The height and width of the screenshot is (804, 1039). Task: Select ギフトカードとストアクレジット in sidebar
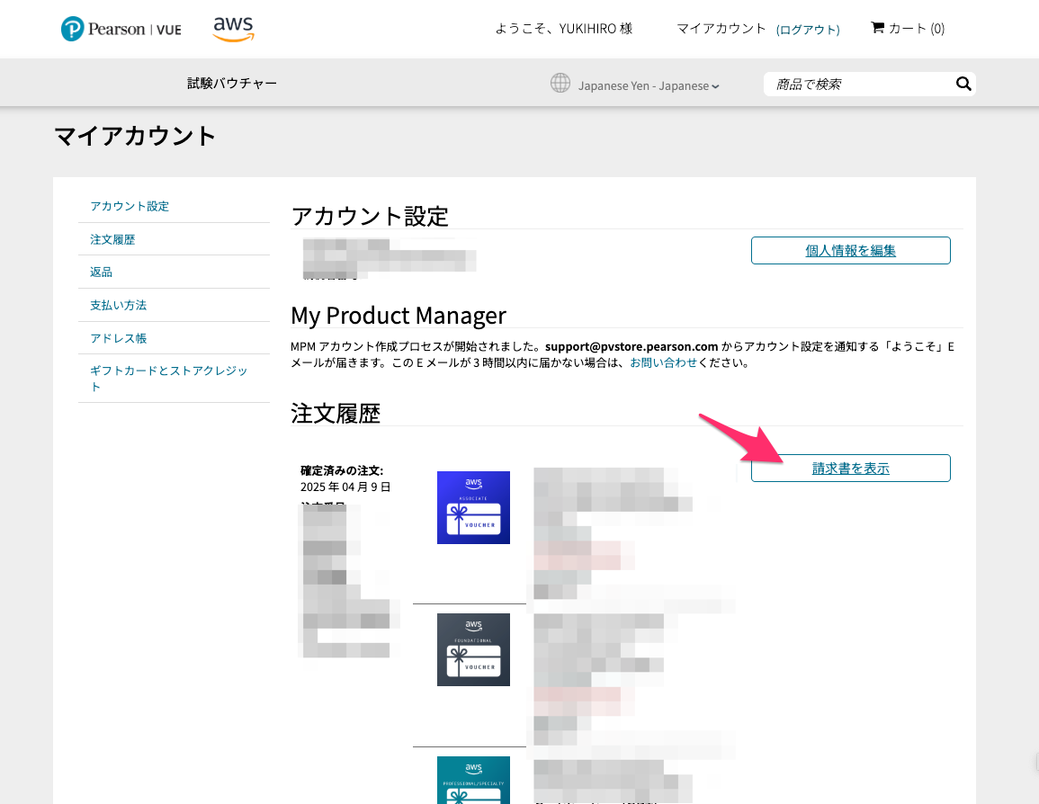(x=169, y=378)
